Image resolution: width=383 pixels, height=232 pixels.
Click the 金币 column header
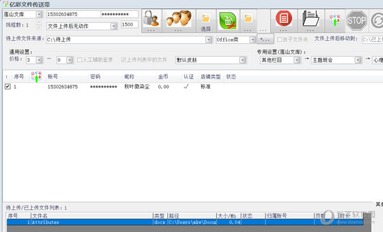(x=163, y=76)
